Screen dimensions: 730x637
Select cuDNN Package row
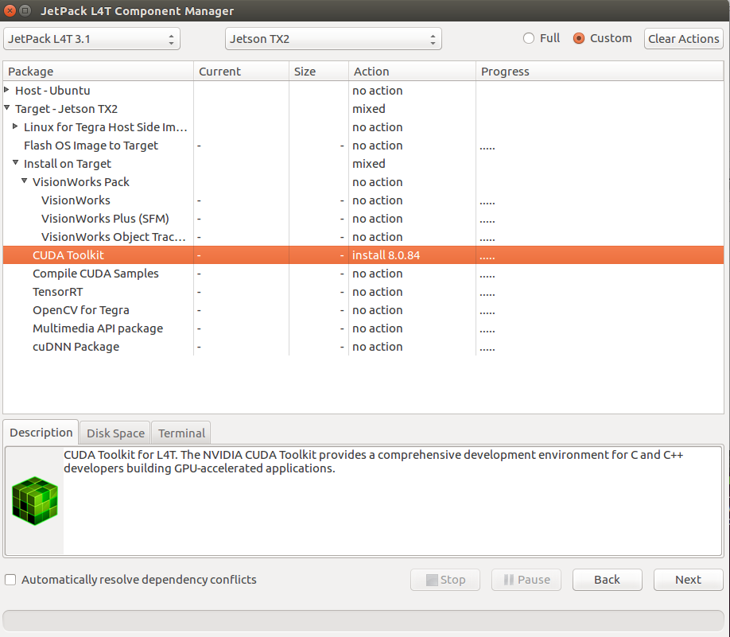tap(363, 347)
